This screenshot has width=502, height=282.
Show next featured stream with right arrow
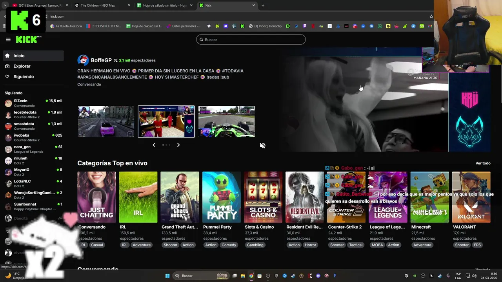(x=178, y=145)
